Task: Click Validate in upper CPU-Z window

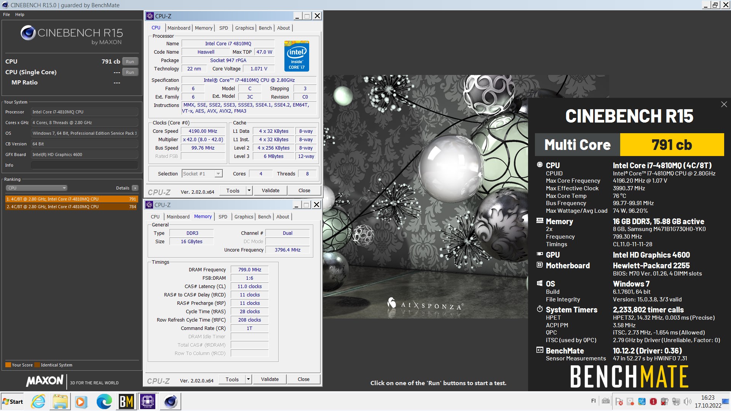Action: [271, 191]
